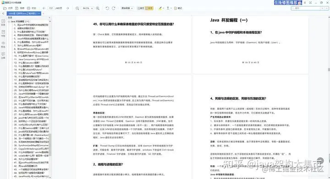The height and width of the screenshot is (179, 330).
Task: Add new tab with plus button
Action: click(x=44, y=13)
